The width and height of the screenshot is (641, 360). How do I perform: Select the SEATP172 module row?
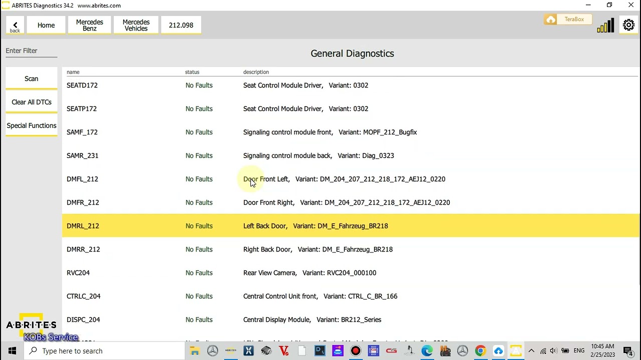[x=351, y=109]
